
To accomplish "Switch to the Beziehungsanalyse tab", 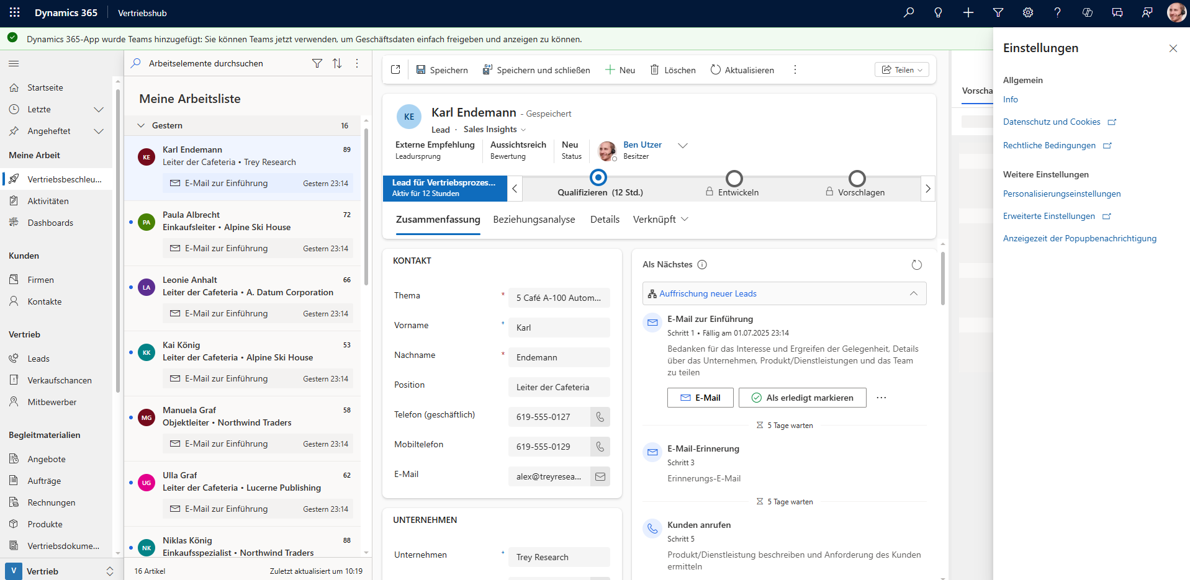I will click(534, 220).
